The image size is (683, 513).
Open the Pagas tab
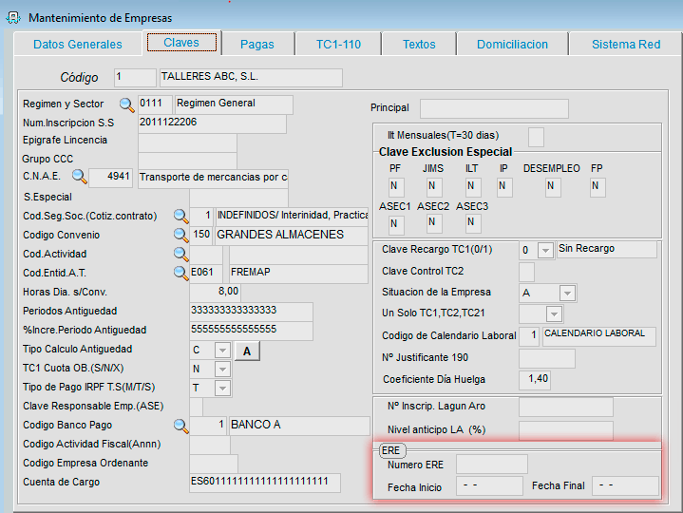click(x=257, y=45)
